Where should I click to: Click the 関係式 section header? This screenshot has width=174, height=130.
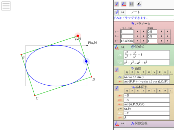coord(138,47)
